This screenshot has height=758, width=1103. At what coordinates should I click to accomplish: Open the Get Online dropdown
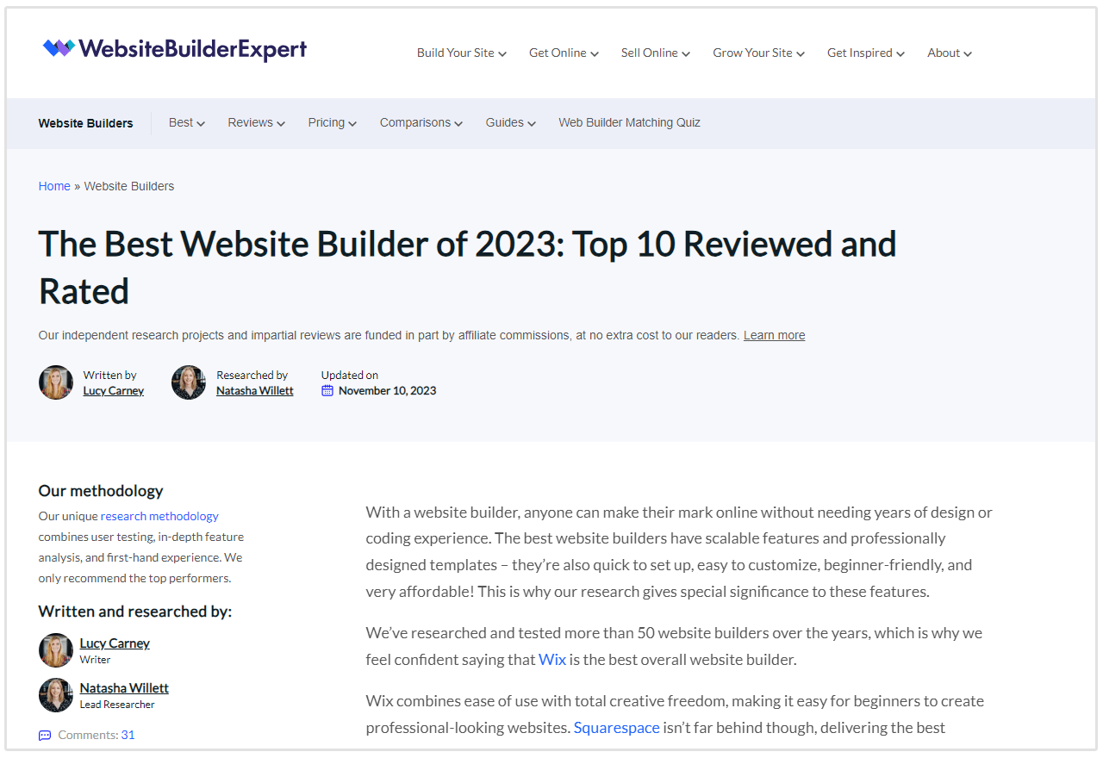click(x=564, y=53)
